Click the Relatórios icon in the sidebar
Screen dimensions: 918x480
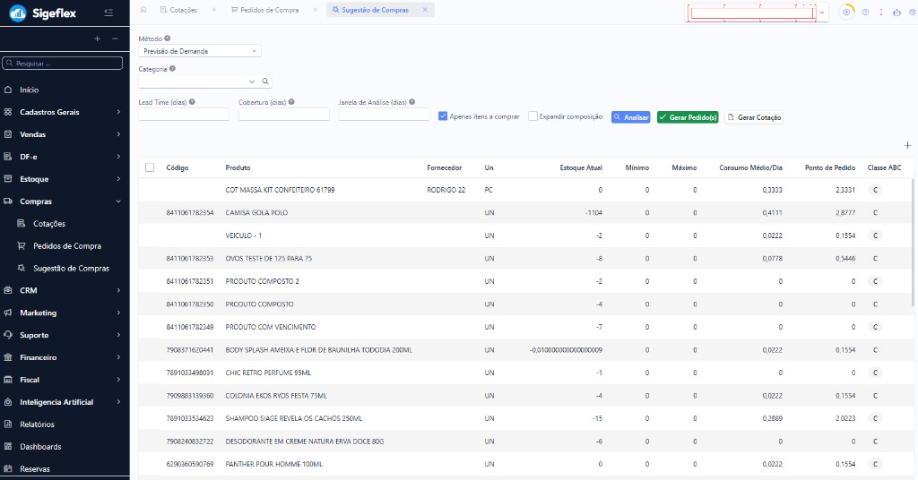pos(8,424)
